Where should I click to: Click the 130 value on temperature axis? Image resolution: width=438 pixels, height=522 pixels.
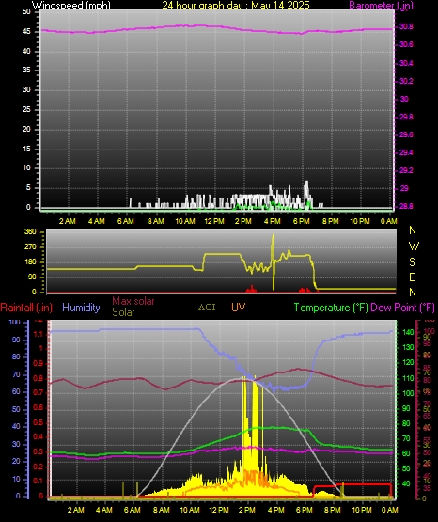point(408,347)
